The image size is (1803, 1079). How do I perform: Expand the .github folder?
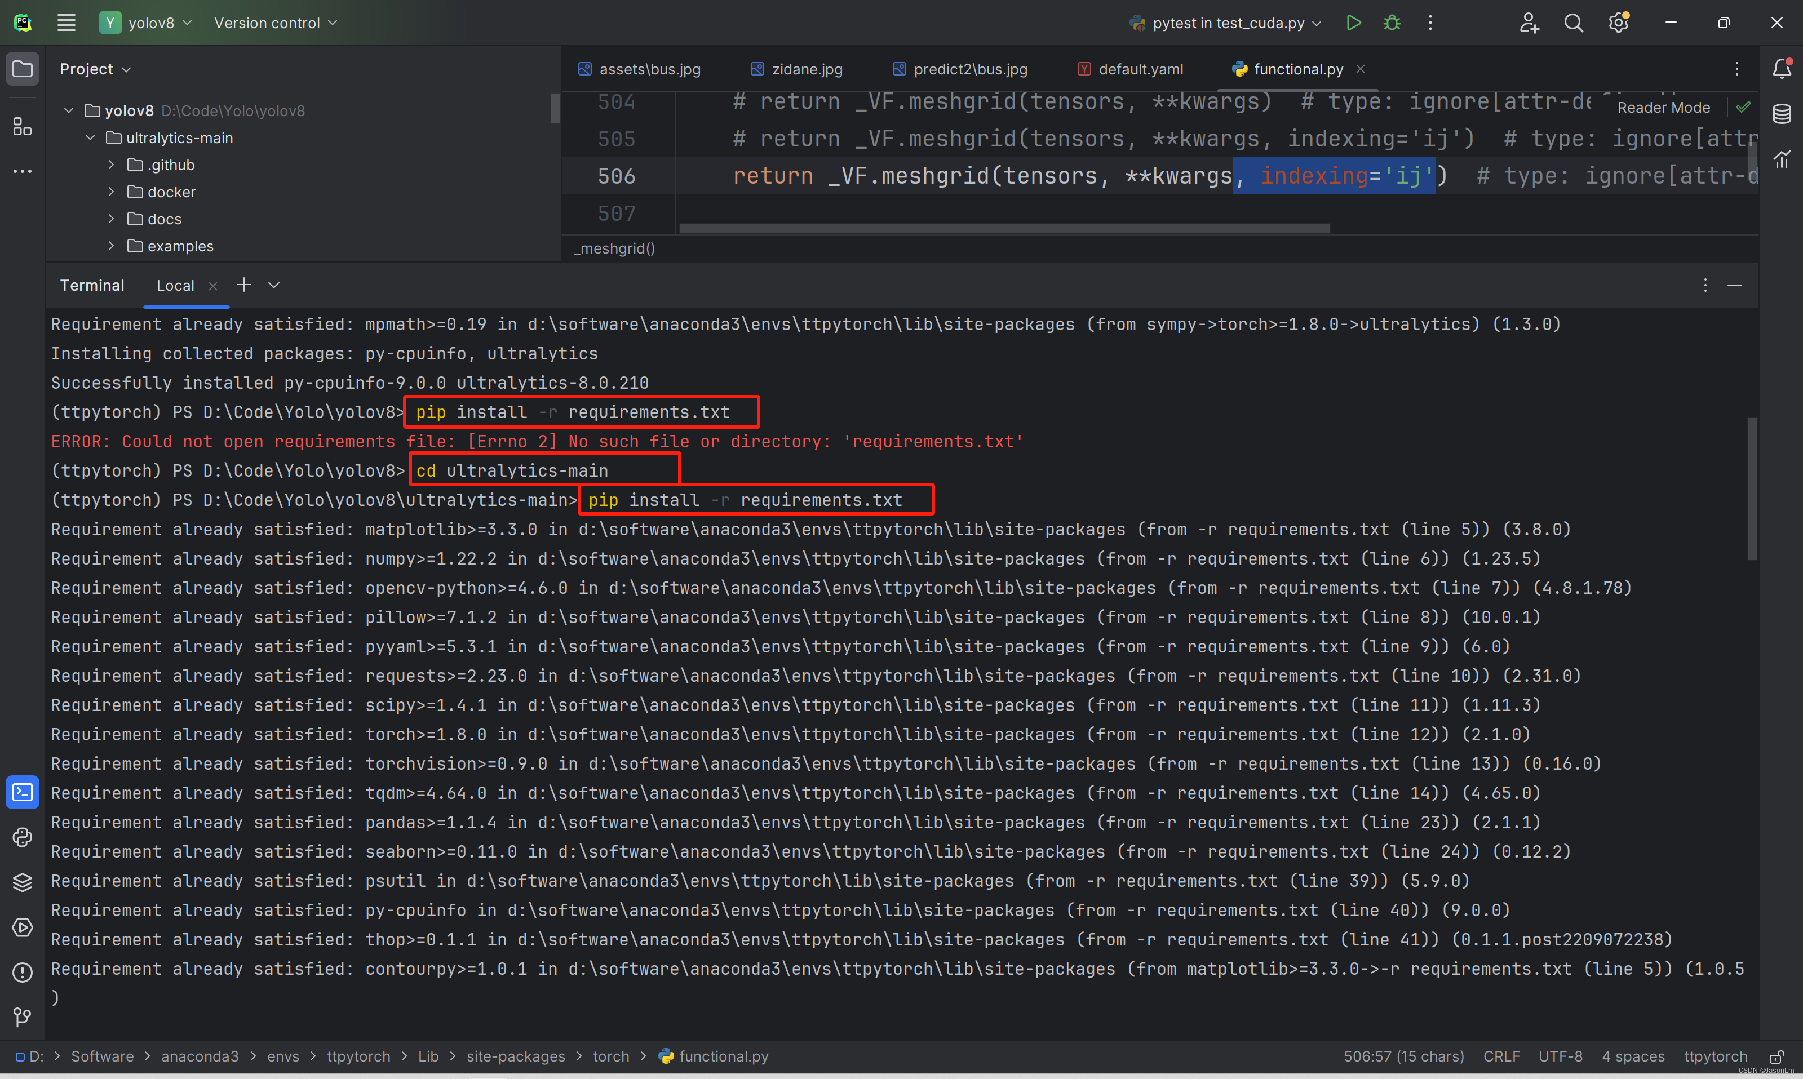[111, 165]
